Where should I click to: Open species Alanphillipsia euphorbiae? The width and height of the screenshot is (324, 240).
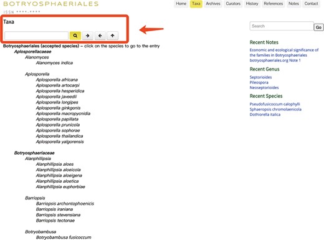(x=60, y=187)
